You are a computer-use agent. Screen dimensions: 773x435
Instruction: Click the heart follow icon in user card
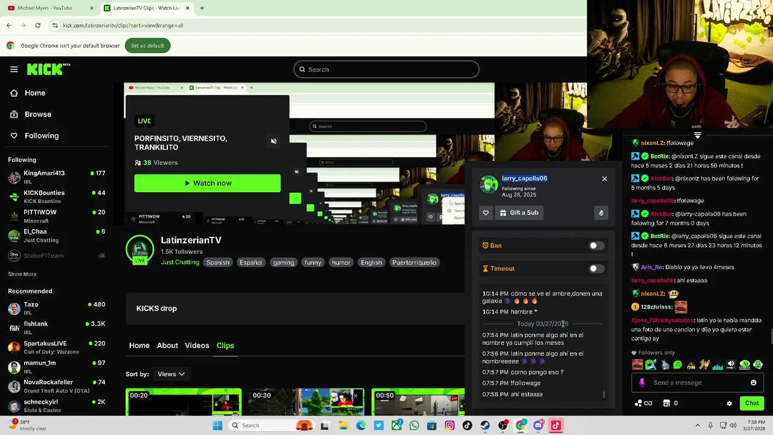tap(486, 213)
